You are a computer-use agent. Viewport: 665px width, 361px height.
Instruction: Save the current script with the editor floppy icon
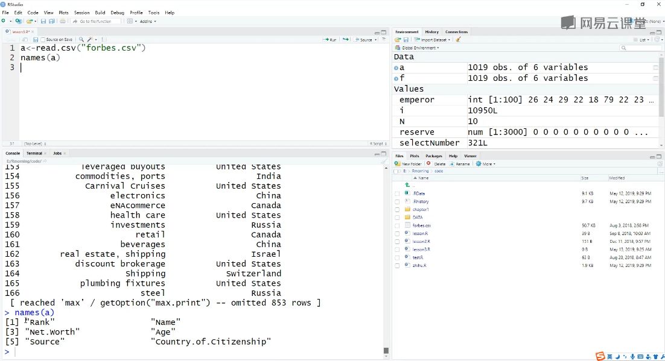click(36, 39)
